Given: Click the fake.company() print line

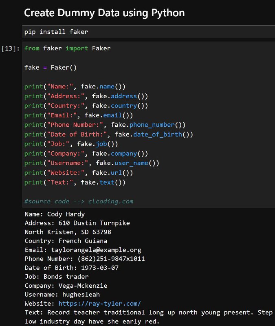Looking at the screenshot, I should 86,154.
